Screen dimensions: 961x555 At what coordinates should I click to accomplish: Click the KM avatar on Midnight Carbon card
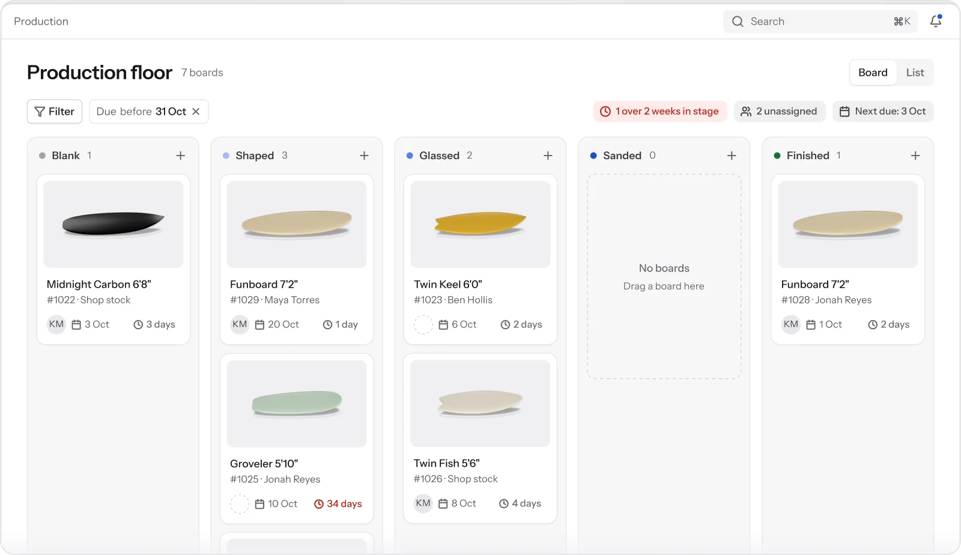click(x=56, y=324)
